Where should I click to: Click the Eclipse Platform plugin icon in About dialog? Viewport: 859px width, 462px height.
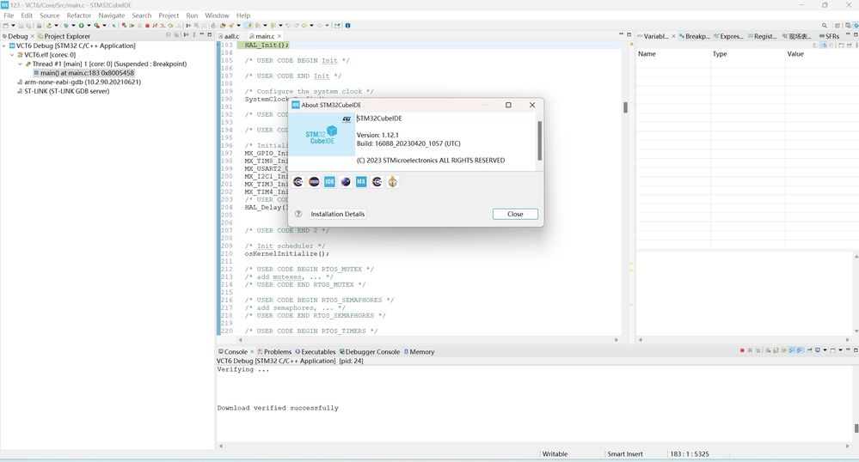314,182
